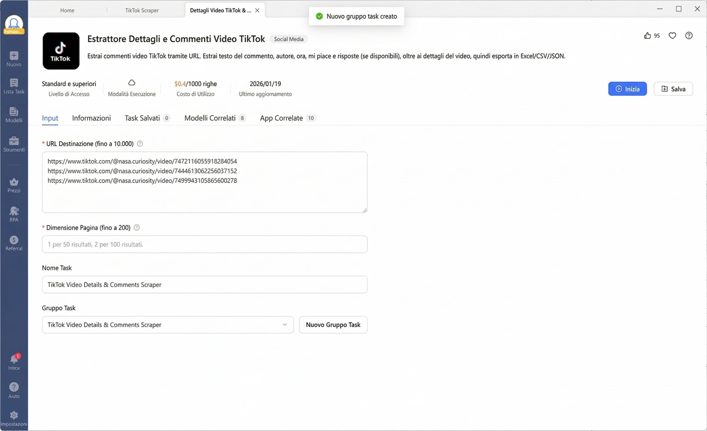The width and height of the screenshot is (707, 431).
Task: Open help tooltip for URL Destinazione
Action: click(140, 143)
